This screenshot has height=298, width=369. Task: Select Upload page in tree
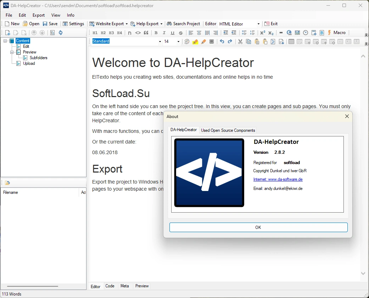tap(29, 63)
